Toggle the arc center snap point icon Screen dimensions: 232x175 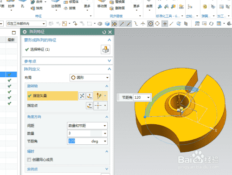click(x=150, y=24)
